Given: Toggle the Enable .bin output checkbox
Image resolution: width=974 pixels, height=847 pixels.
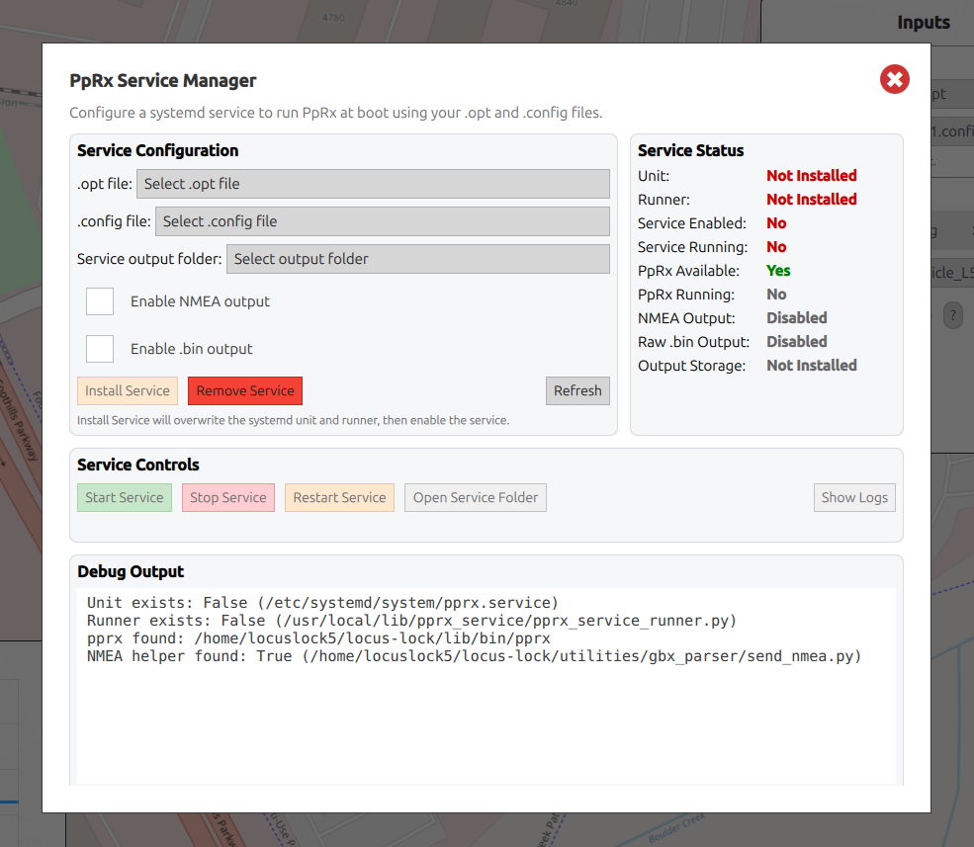Looking at the screenshot, I should click(100, 348).
